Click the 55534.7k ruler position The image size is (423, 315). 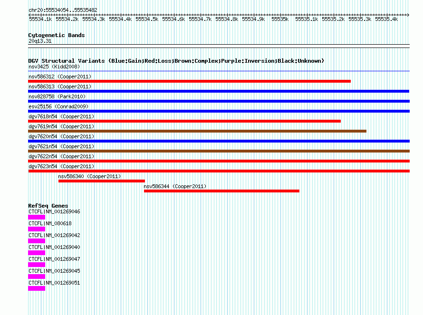[200, 19]
